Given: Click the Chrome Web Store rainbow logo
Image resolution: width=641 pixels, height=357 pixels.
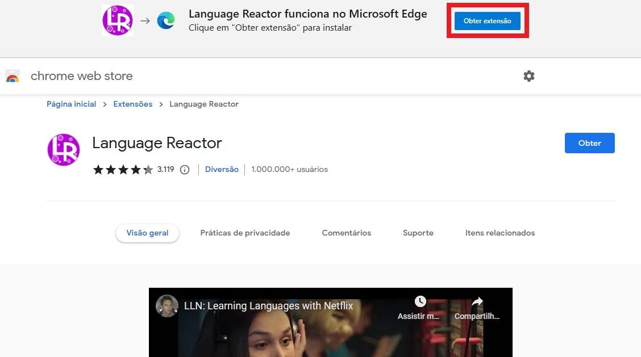Looking at the screenshot, I should point(13,77).
